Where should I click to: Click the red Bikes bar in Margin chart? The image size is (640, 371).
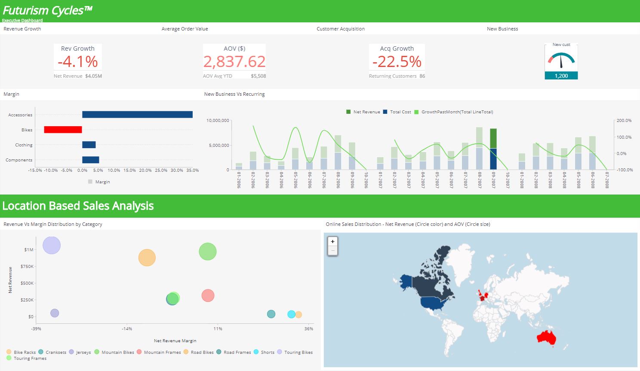point(63,129)
